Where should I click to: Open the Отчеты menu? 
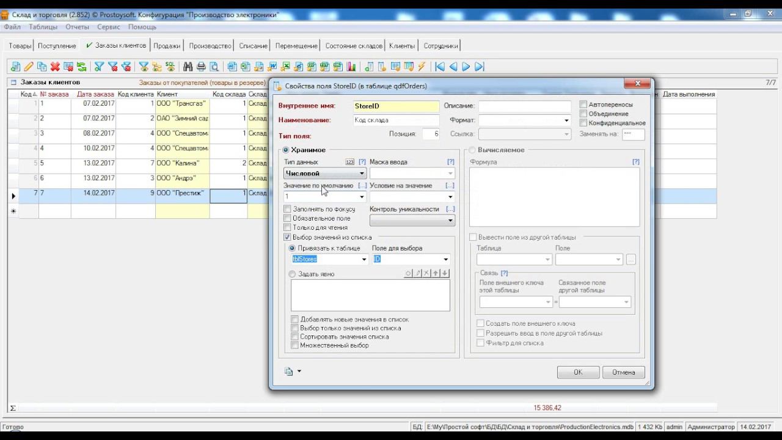77,27
